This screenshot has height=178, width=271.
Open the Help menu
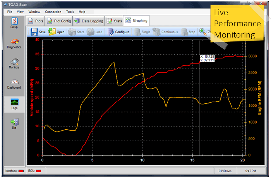[82, 12]
